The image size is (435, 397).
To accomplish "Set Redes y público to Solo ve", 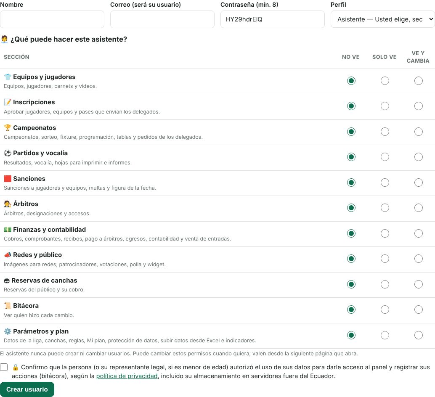I will tap(385, 259).
